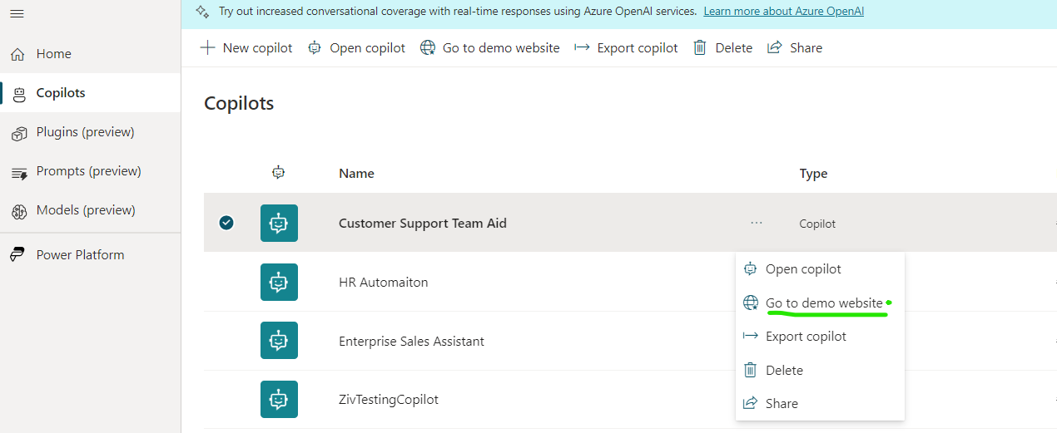Click Share in the context menu
This screenshot has height=433, width=1057.
pos(781,404)
